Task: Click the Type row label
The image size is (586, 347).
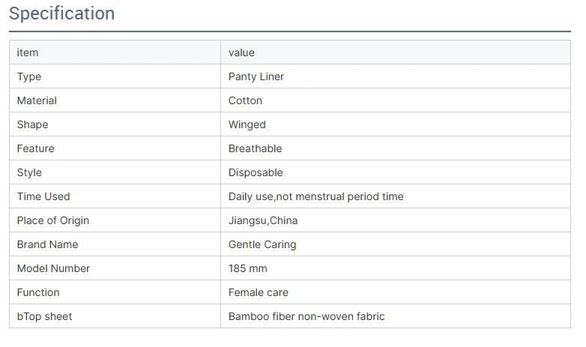Action: coord(29,76)
